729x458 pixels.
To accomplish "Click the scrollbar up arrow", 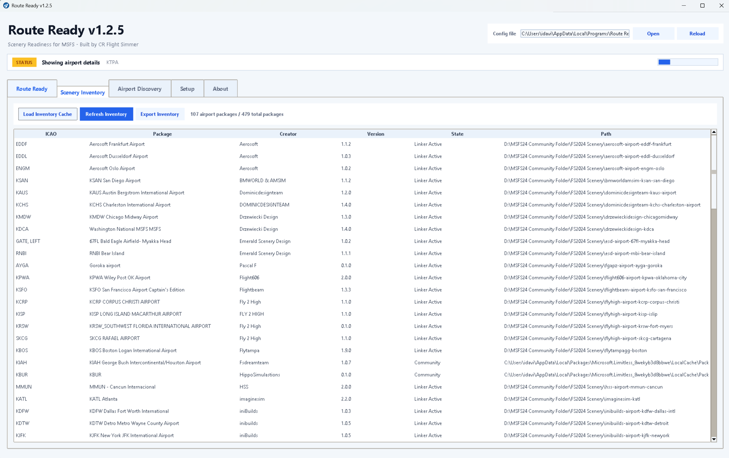I will click(714, 132).
